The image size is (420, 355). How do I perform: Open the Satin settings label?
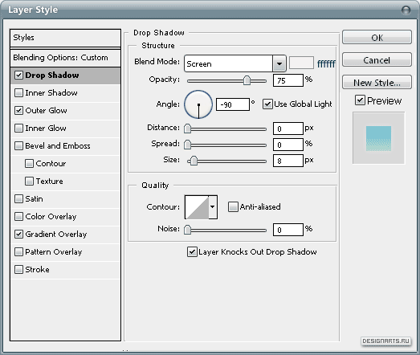coord(34,199)
